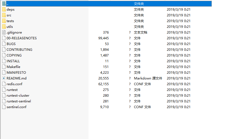The height and width of the screenshot is (139, 252).
Task: Click the MANIFESTO file icon
Action: point(4,73)
